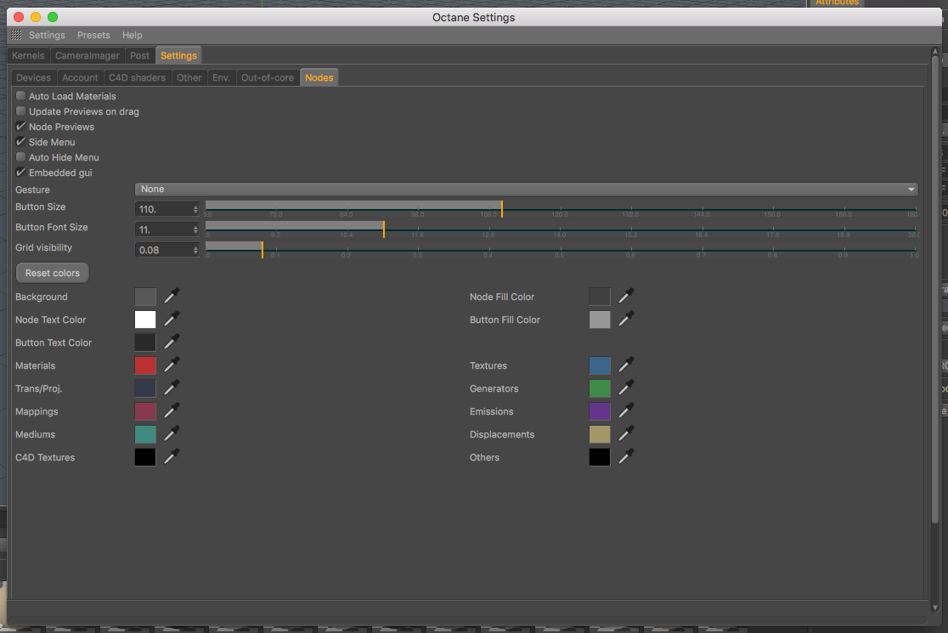Open the C4D shaders sub-tab
Viewport: 948px width, 633px height.
point(138,77)
